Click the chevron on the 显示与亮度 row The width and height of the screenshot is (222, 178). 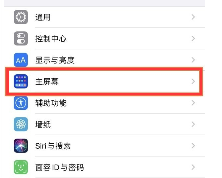point(193,60)
